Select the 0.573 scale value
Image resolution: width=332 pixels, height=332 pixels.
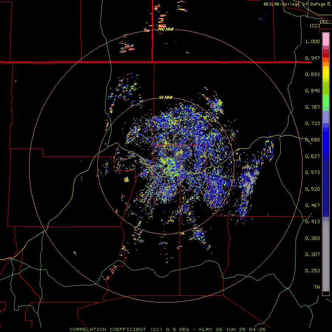tap(312, 173)
